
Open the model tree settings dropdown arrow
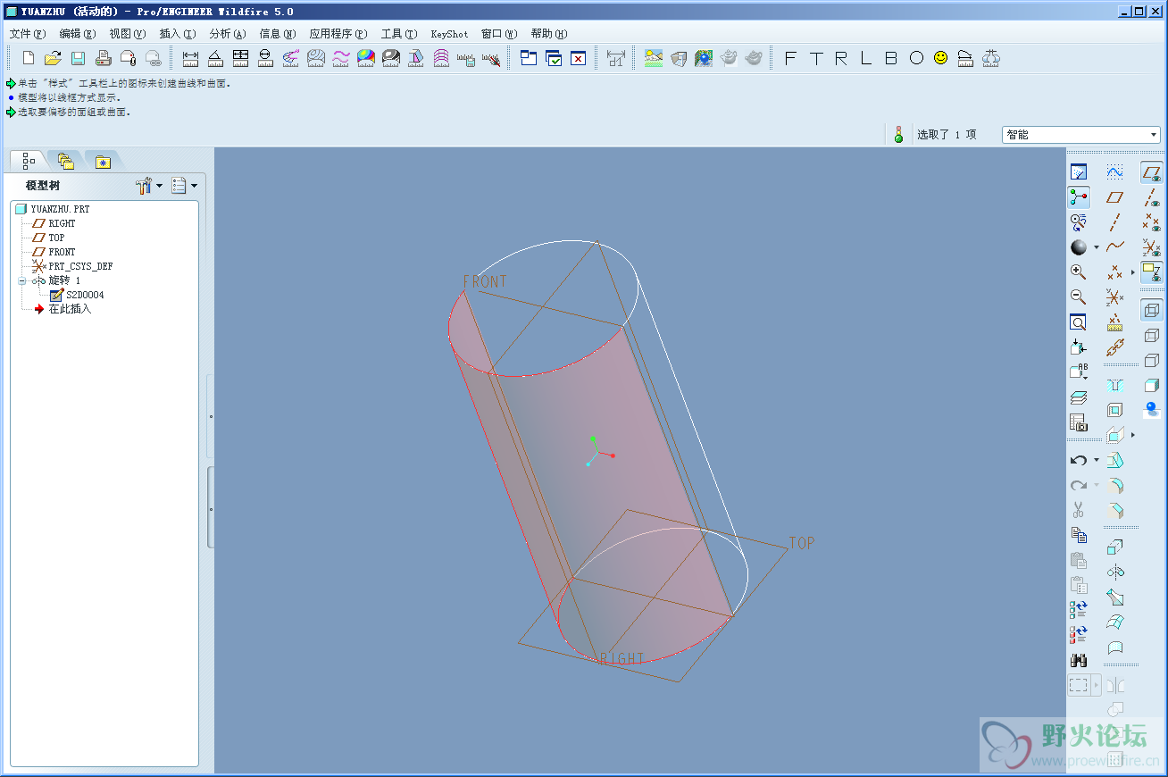(x=159, y=186)
